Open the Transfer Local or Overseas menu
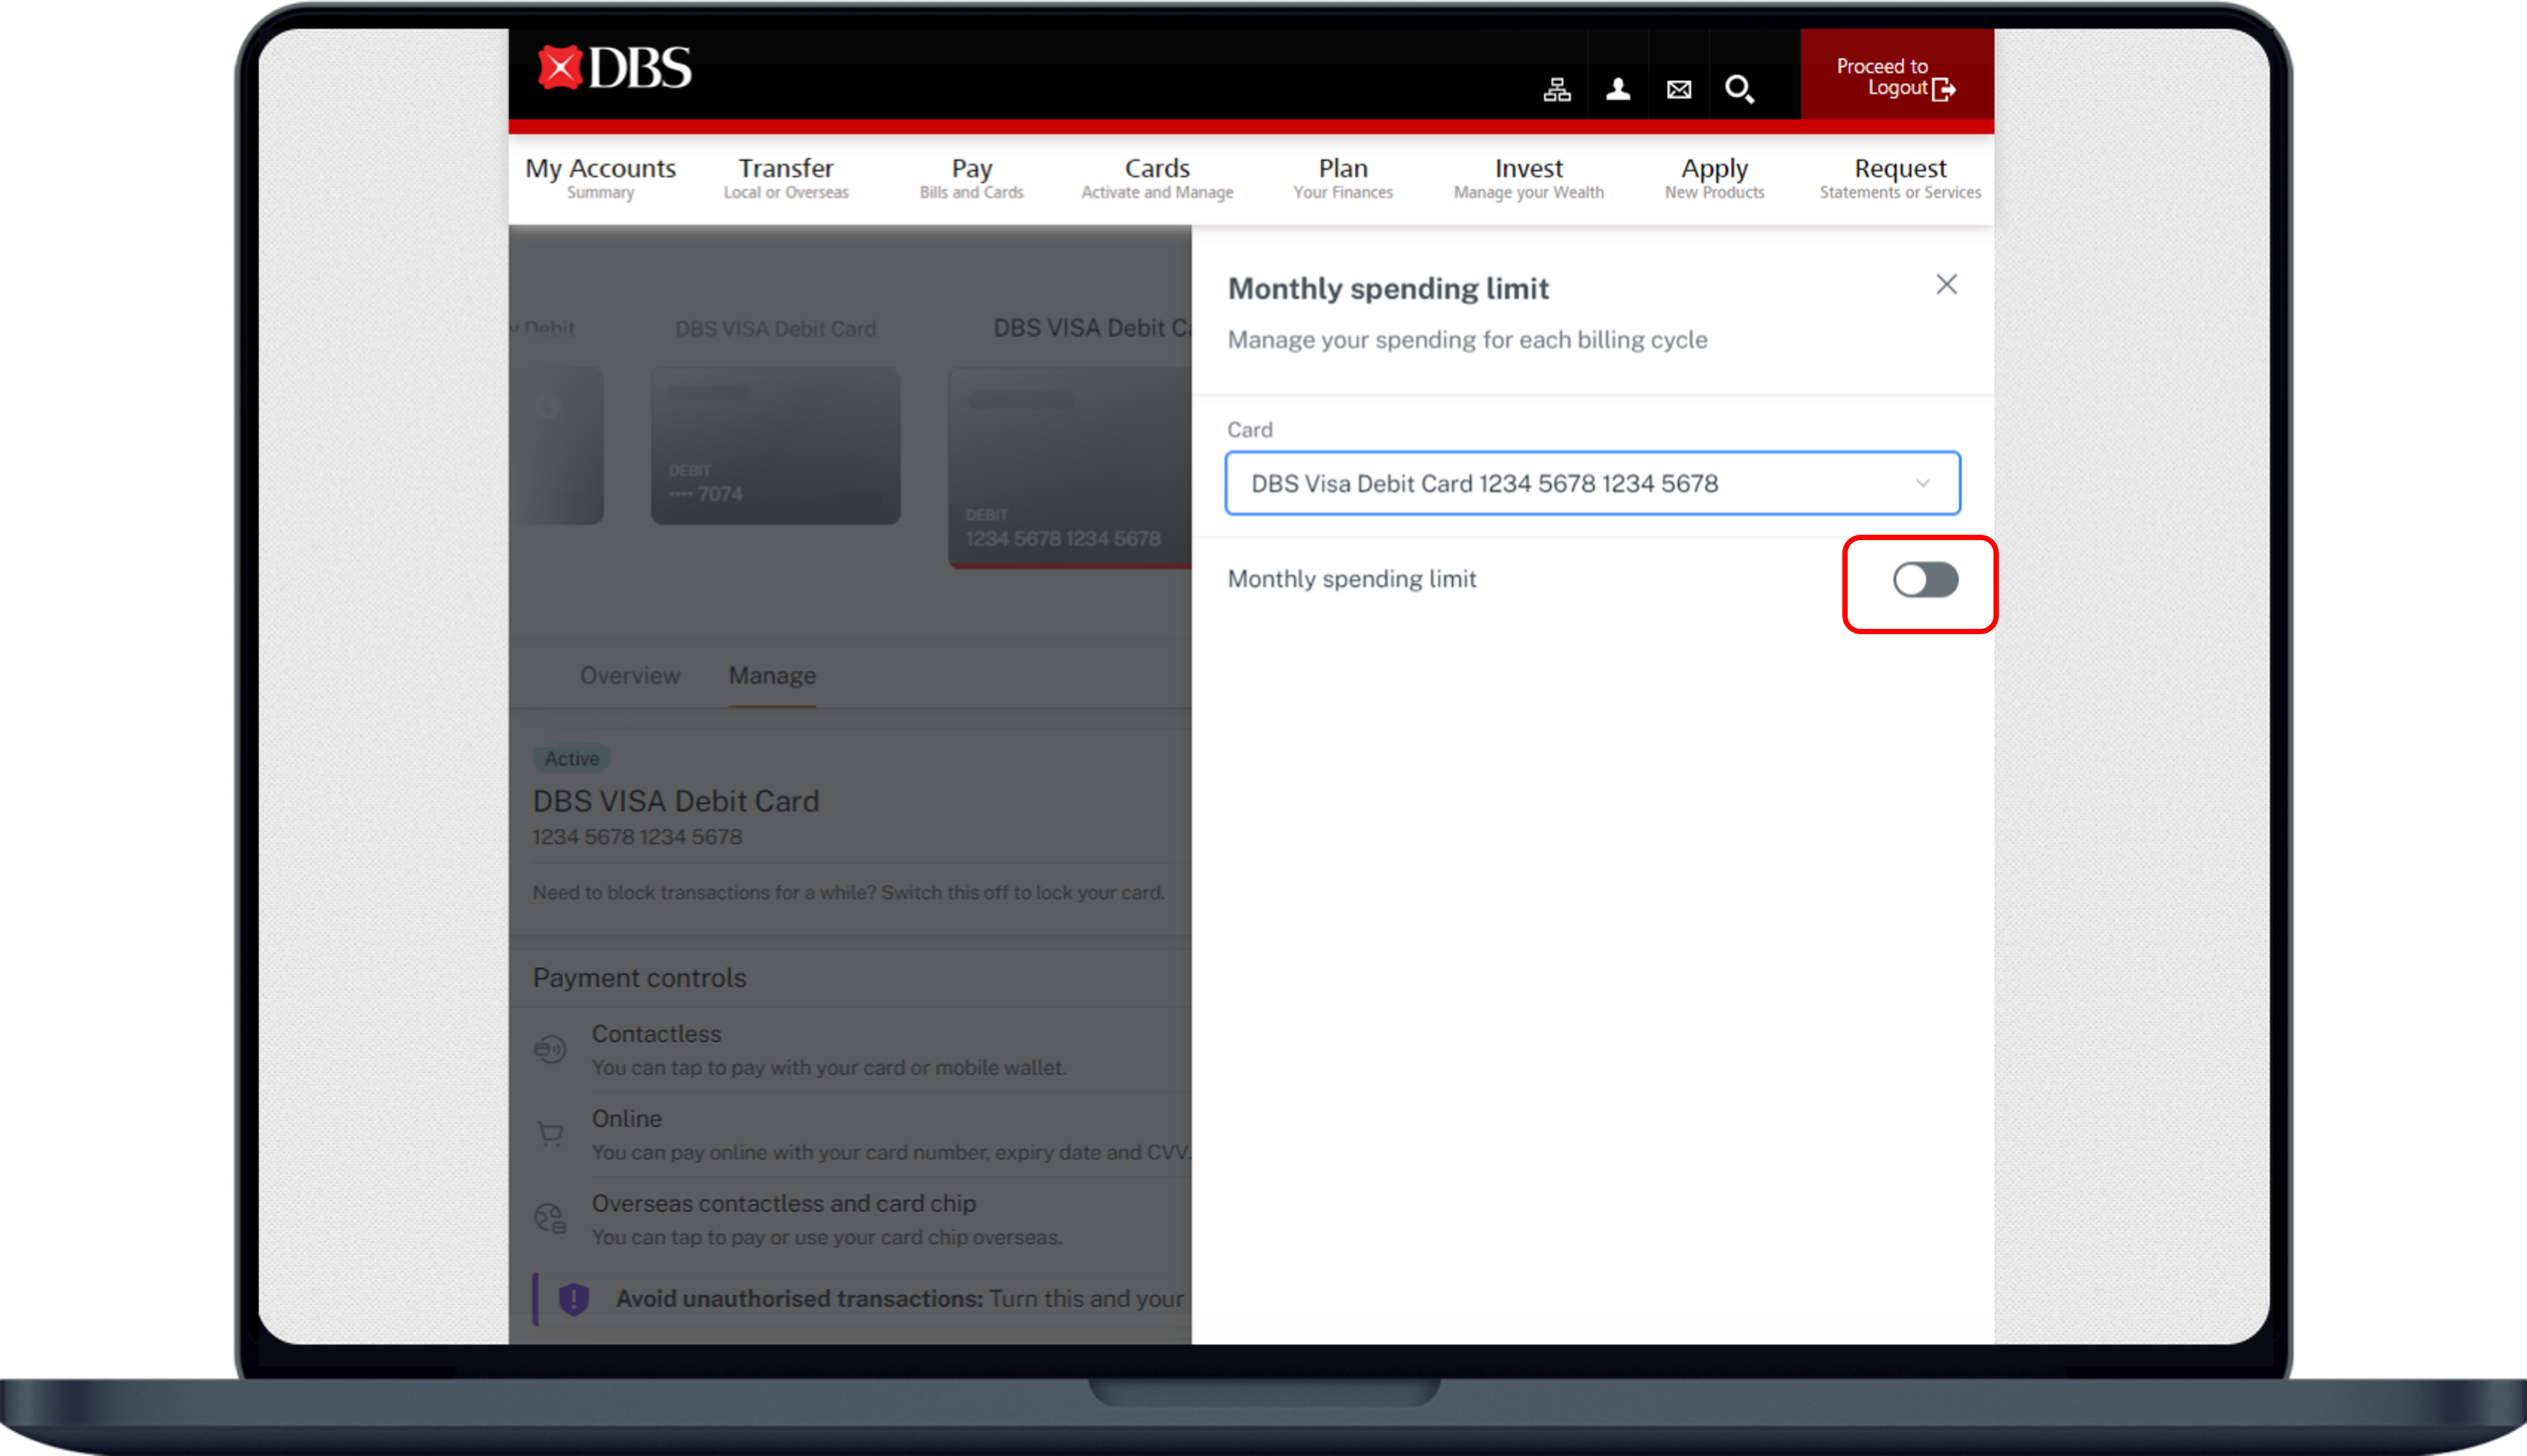2527x1456 pixels. pyautogui.click(x=786, y=178)
